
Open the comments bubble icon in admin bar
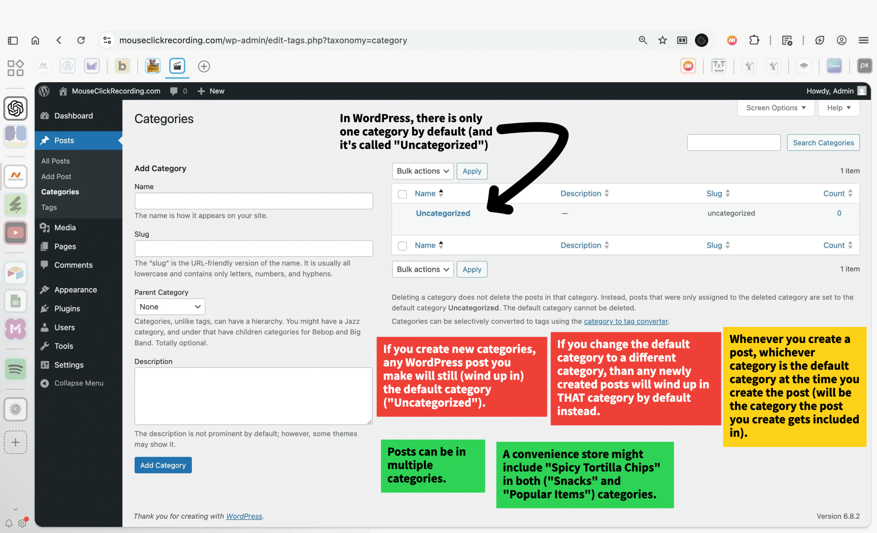[174, 91]
